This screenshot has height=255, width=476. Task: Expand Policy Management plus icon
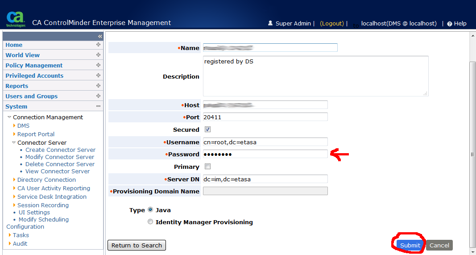98,65
